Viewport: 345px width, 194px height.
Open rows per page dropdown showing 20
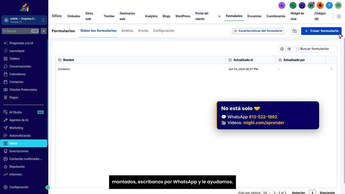[x=267, y=193]
